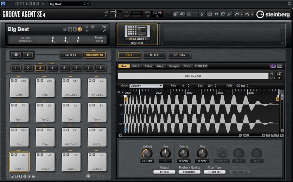Switch to the Amp tab
The image size is (293, 182).
pos(160,66)
